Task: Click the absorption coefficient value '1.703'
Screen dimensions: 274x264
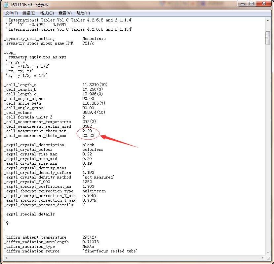Action: [x=88, y=186]
